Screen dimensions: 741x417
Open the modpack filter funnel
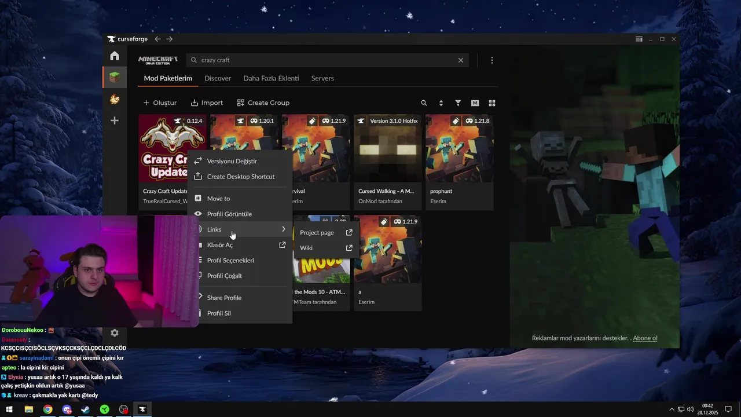point(458,103)
